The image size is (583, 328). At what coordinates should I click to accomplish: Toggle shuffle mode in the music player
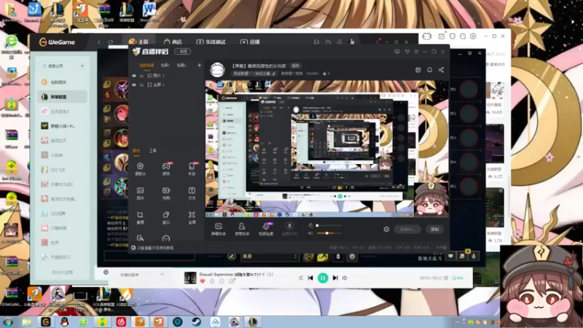(x=300, y=278)
